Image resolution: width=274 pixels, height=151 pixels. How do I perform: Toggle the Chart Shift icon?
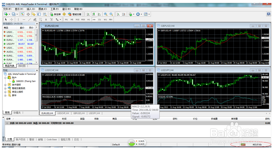(x=124, y=14)
